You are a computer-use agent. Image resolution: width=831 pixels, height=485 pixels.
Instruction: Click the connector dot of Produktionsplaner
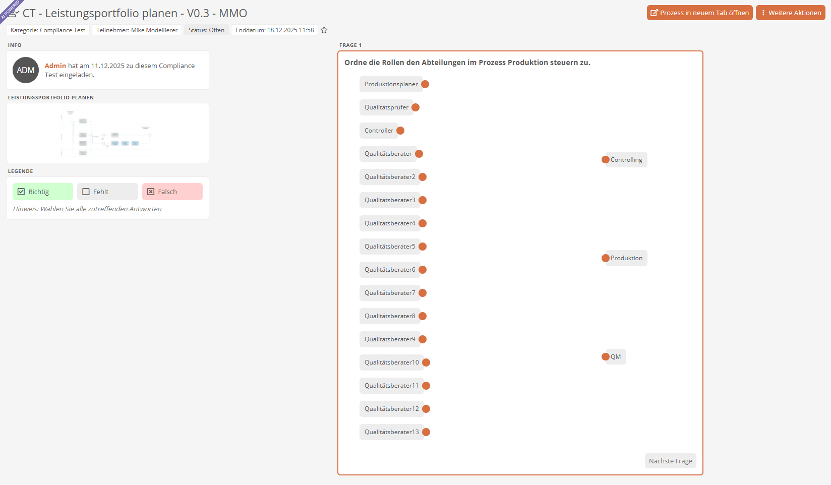pos(425,84)
